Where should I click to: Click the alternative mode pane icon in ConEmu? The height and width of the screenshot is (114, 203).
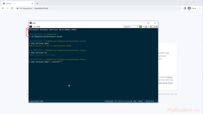(x=154, y=27)
